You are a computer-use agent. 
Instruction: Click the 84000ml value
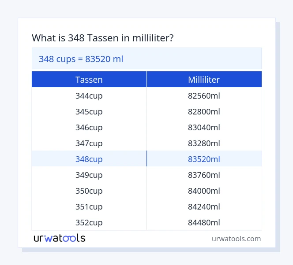pos(204,191)
